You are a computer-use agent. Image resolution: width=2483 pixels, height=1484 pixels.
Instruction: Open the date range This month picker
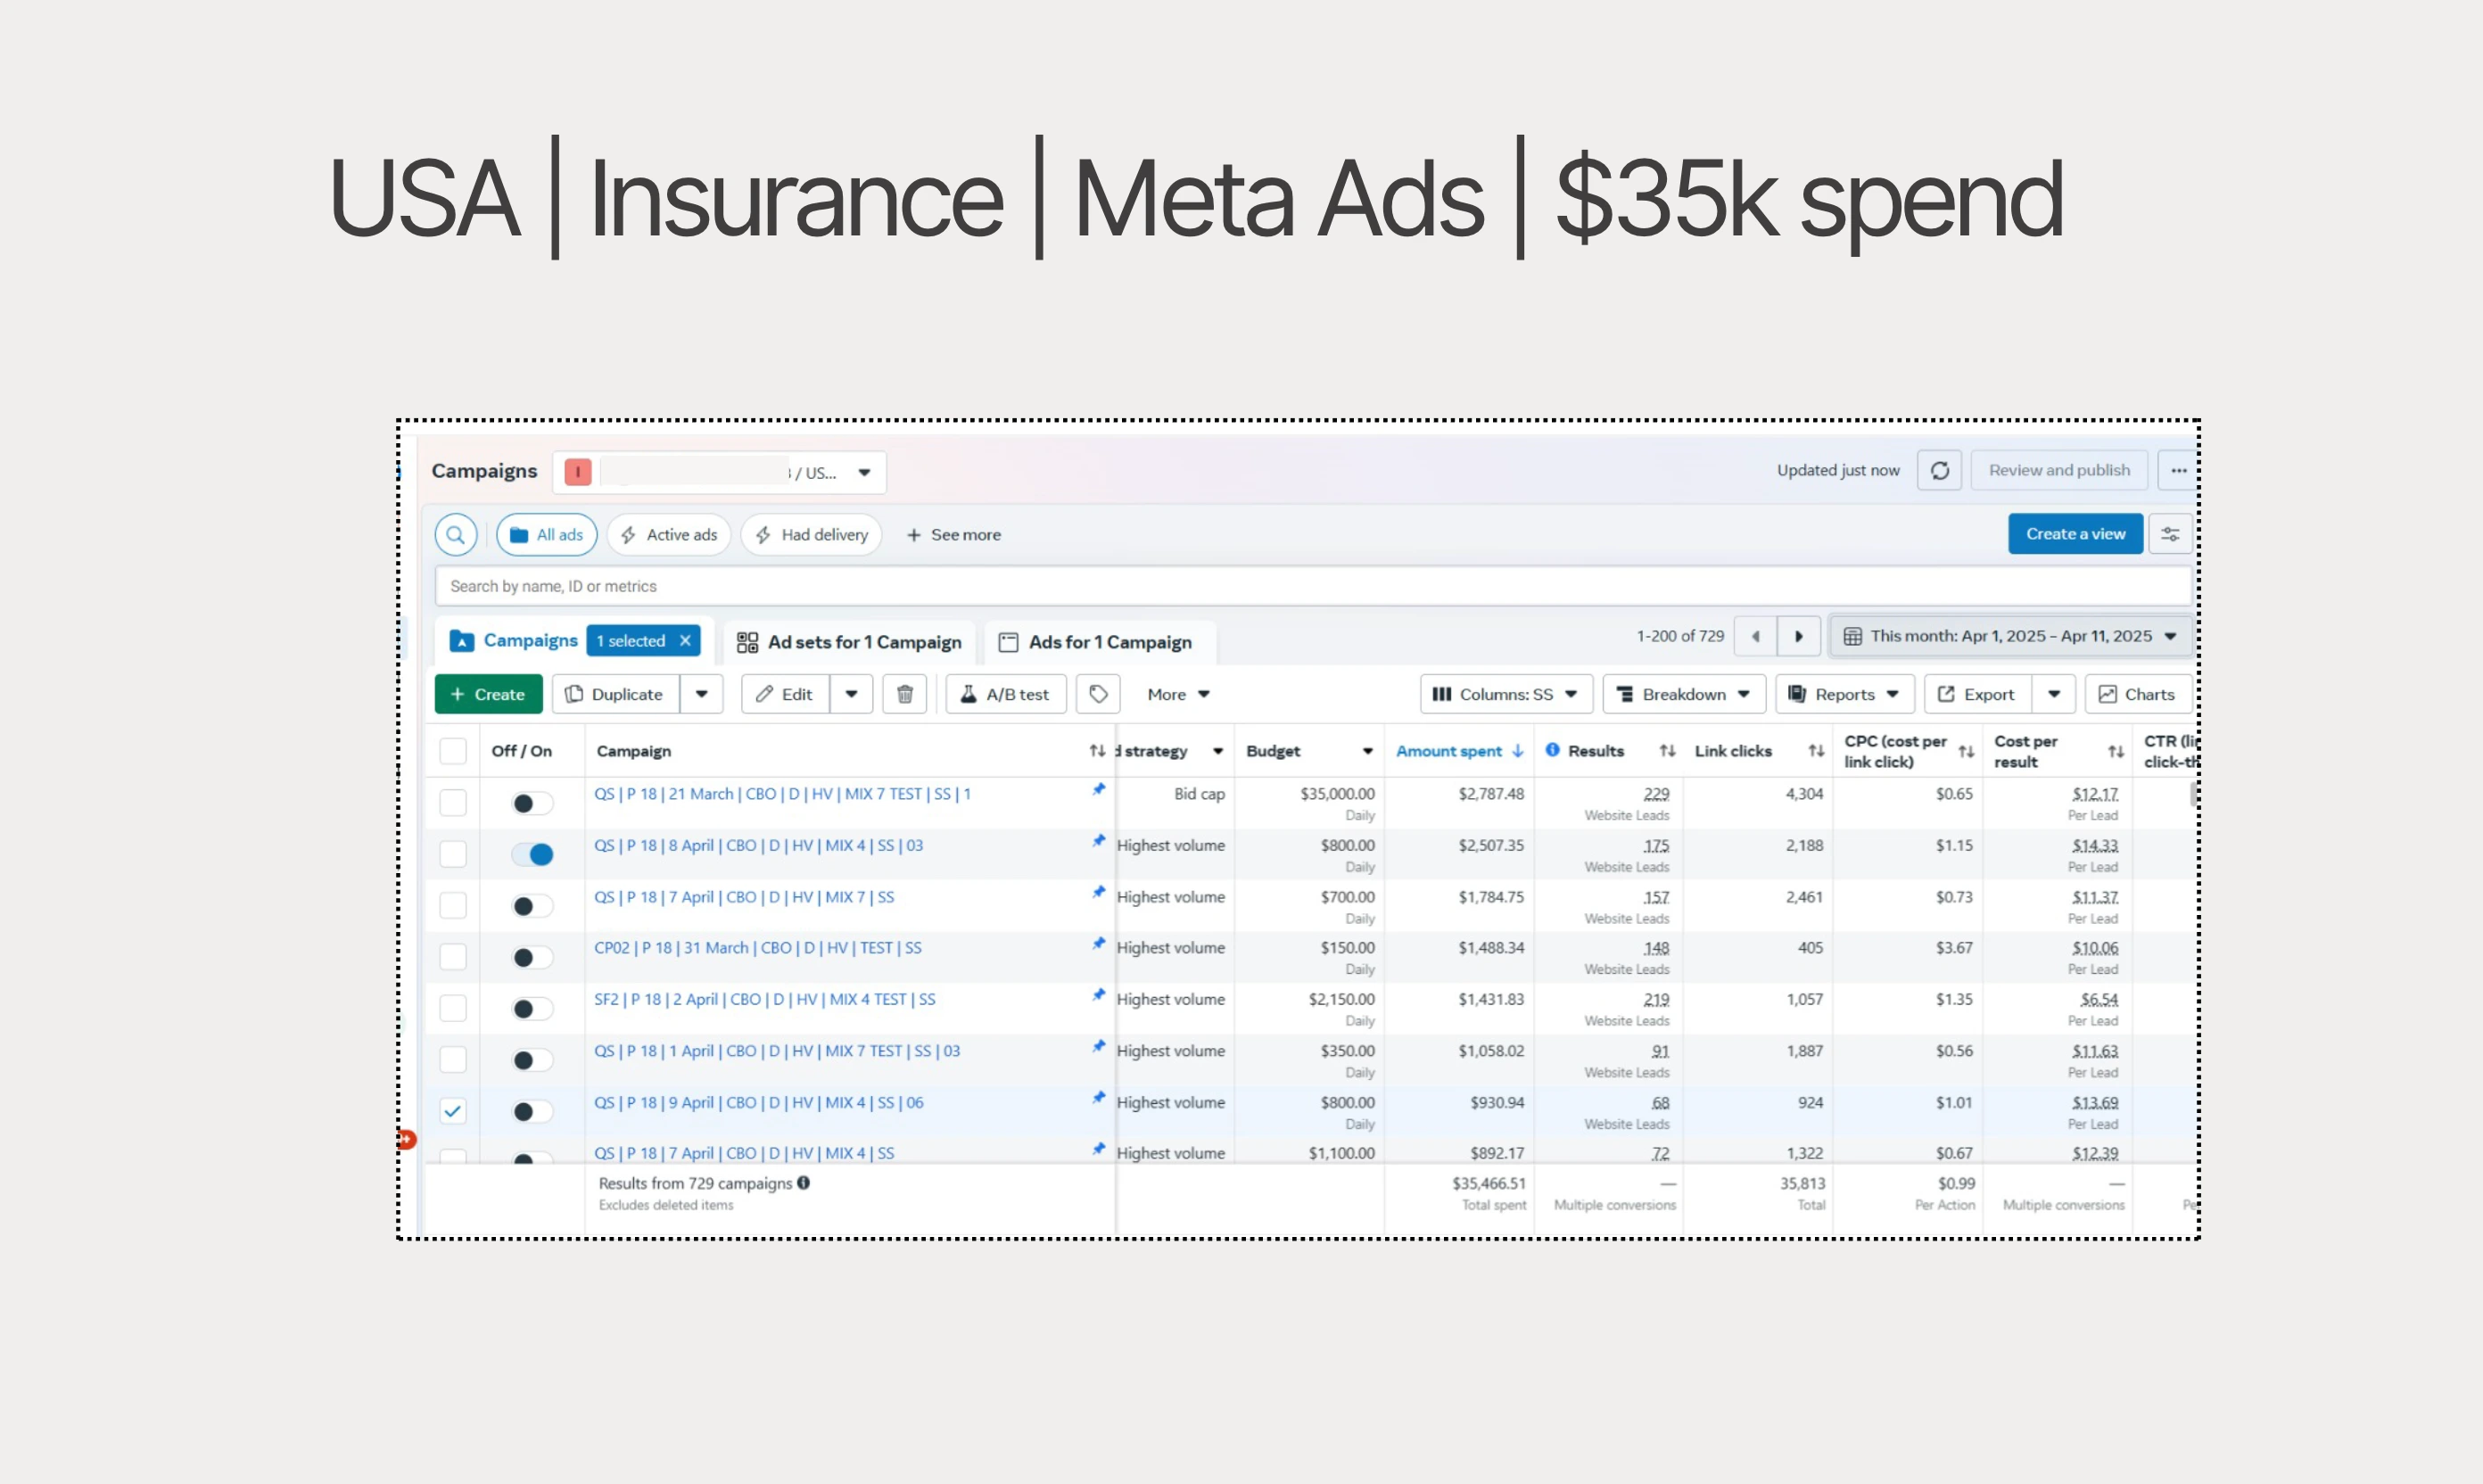(2010, 637)
